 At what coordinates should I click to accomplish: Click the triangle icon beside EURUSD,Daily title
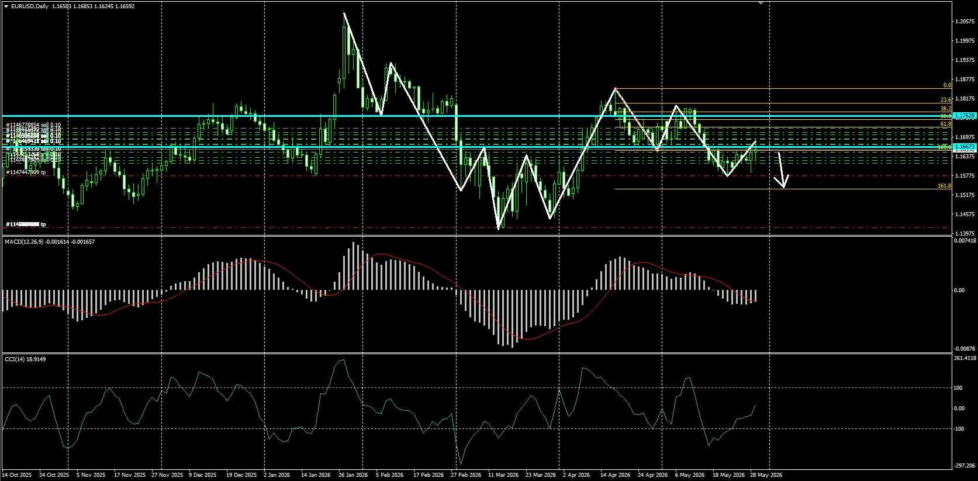[6, 6]
